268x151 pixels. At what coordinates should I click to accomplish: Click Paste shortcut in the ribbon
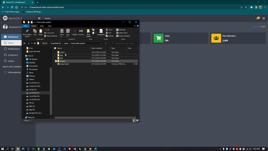pyautogui.click(x=51, y=36)
